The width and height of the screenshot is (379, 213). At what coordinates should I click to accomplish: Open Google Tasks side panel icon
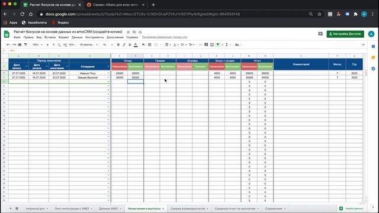pos(373,69)
